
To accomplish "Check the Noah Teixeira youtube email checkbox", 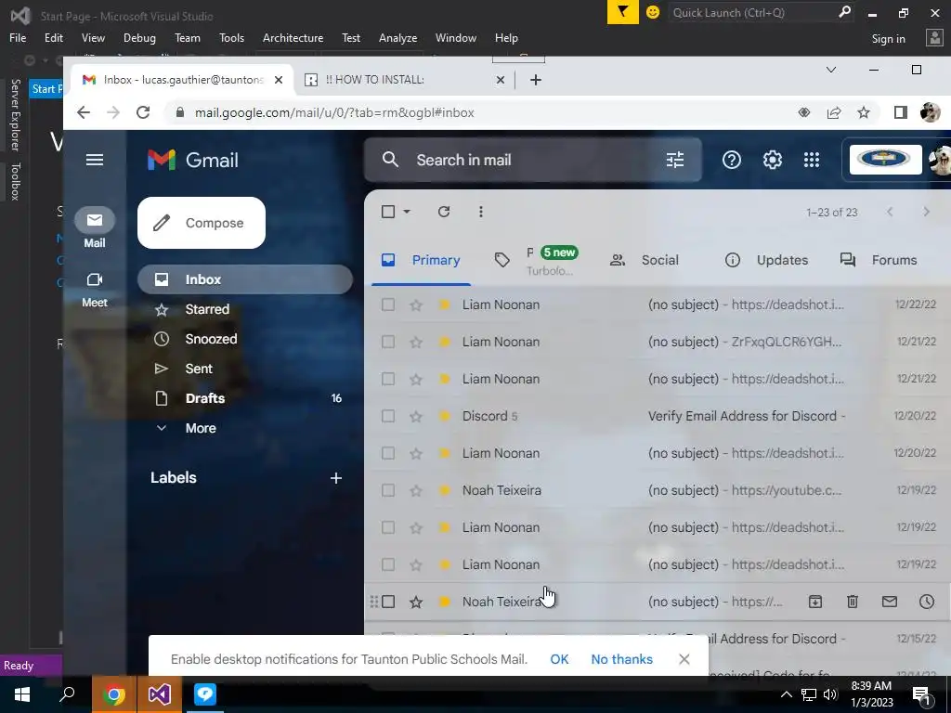I will [x=388, y=490].
